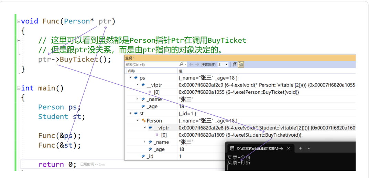Click the back arrow in watch toolbar

[191, 64]
